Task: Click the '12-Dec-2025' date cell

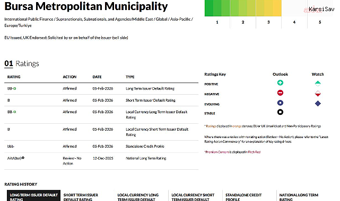Action: point(103,158)
